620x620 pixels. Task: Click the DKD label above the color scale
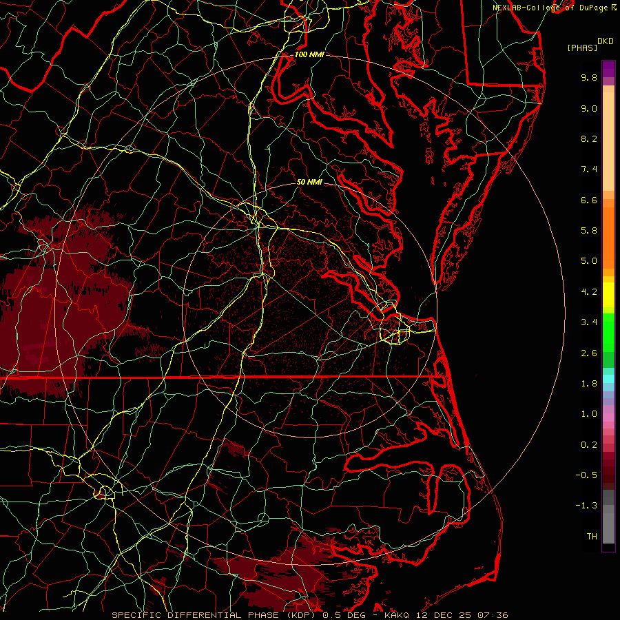(x=606, y=41)
